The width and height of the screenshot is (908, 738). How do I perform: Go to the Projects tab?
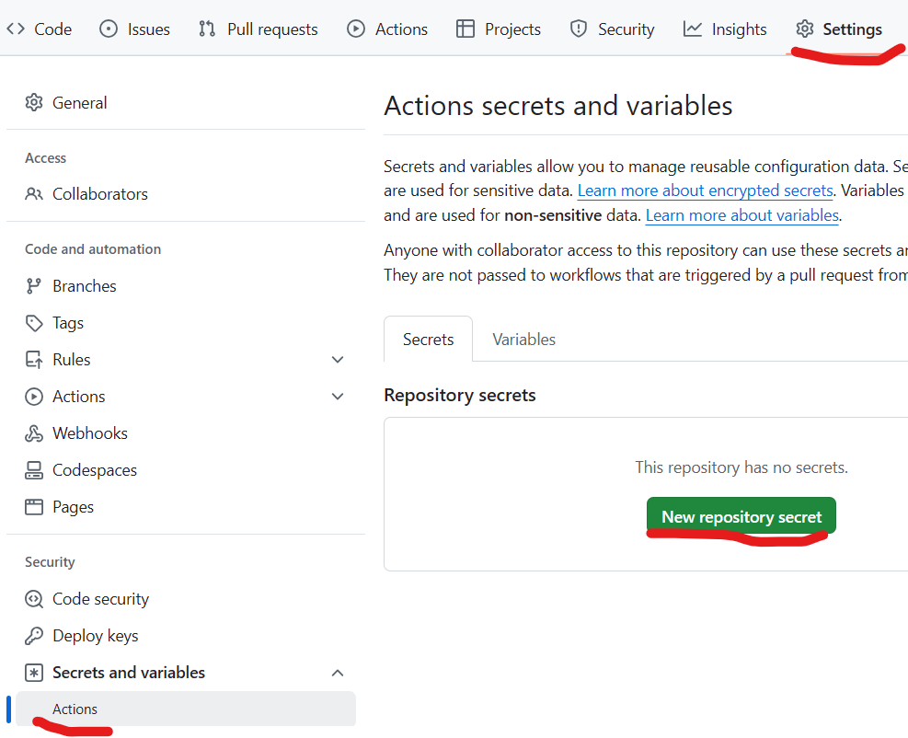click(x=499, y=29)
